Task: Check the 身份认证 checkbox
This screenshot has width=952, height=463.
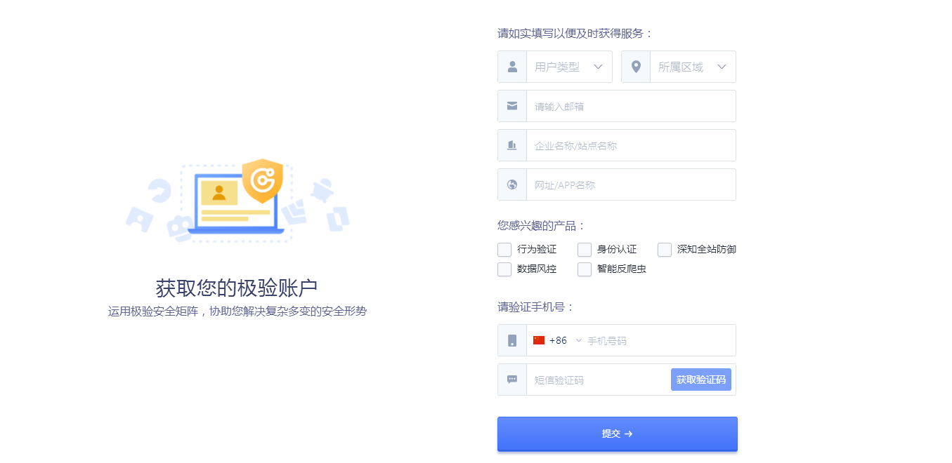Action: 585,250
